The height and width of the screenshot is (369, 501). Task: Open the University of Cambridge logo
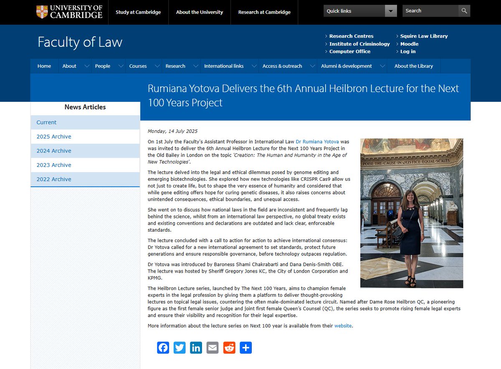pyautogui.click(x=69, y=12)
